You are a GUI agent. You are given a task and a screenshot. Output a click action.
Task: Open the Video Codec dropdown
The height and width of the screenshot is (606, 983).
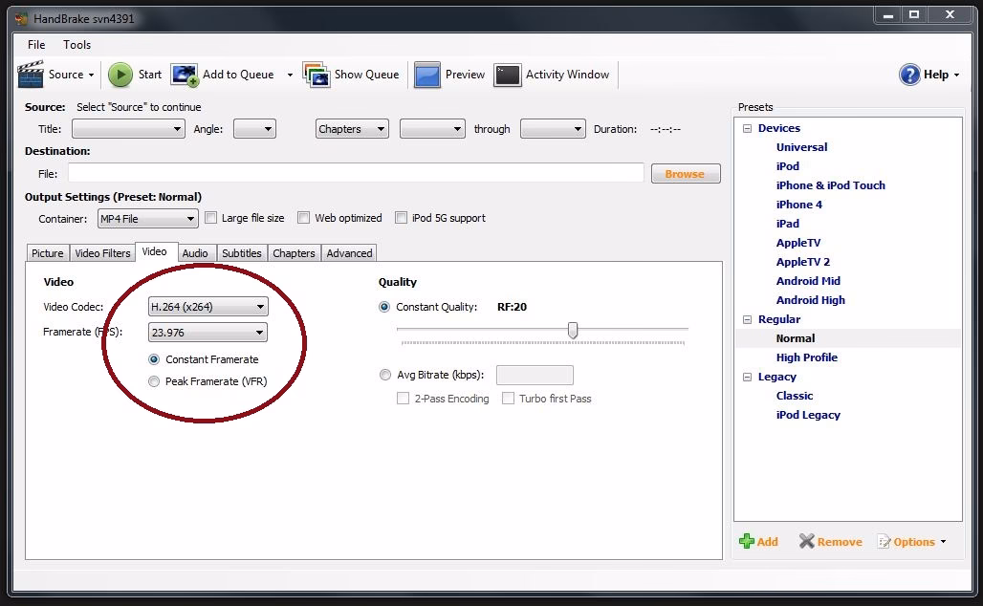click(208, 307)
